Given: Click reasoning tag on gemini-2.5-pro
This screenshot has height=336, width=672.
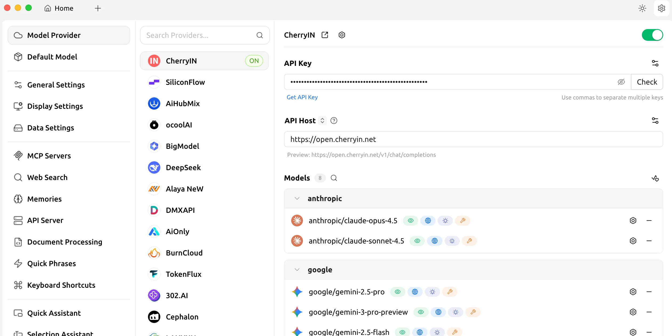Looking at the screenshot, I should (x=433, y=292).
